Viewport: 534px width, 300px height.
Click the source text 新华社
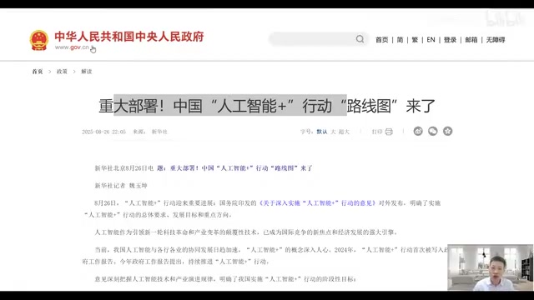pos(159,132)
